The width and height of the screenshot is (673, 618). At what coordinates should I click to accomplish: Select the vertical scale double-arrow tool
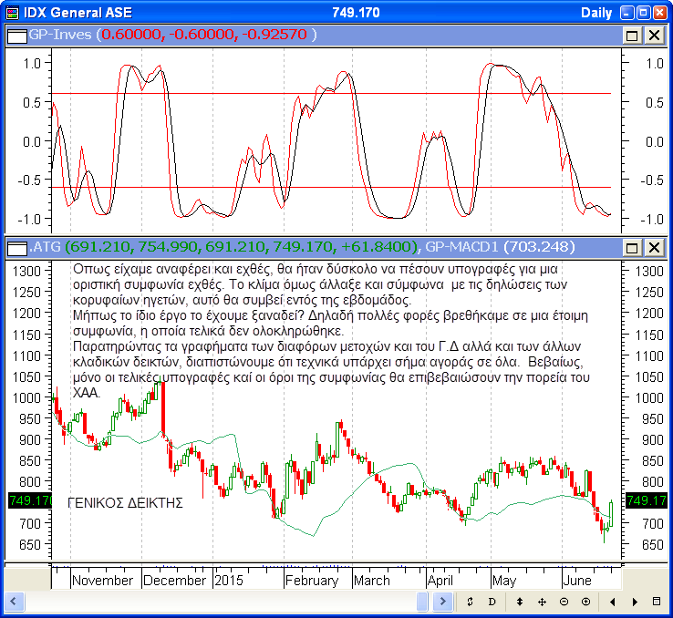520,602
